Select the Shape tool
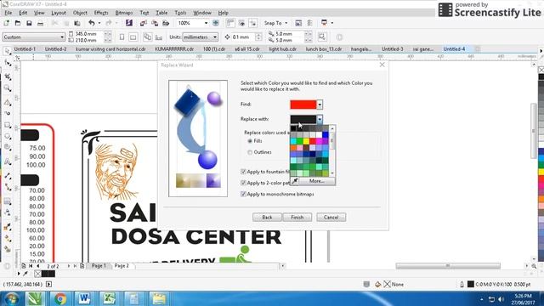544x306 pixels. [x=8, y=64]
